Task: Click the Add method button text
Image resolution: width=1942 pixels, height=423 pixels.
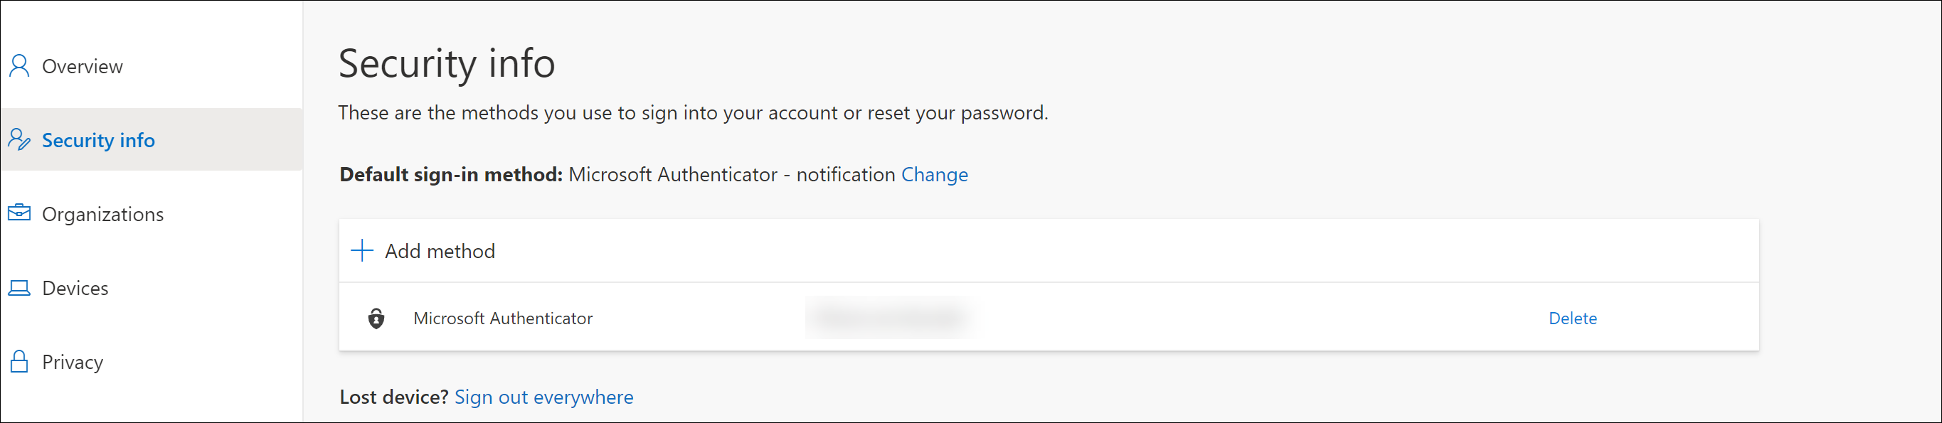Action: pyautogui.click(x=440, y=251)
